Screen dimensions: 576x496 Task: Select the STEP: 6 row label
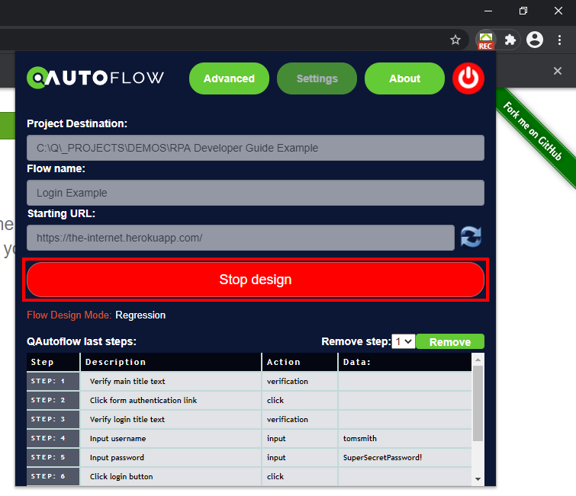coord(53,476)
